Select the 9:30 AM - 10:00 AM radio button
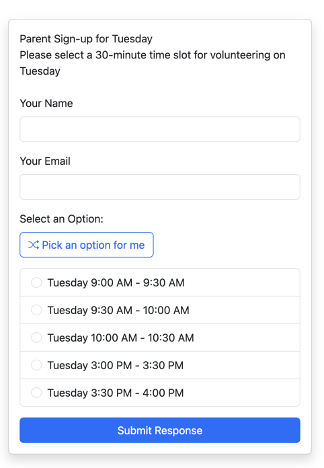Viewport: 324px width, 468px height. pyautogui.click(x=36, y=310)
